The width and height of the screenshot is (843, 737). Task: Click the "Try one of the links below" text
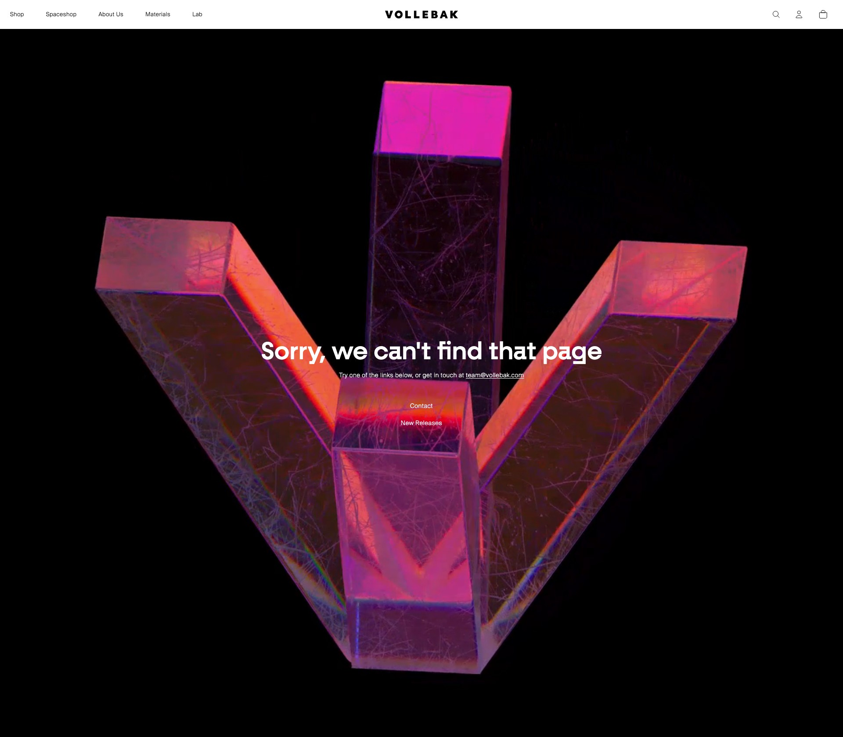[375, 375]
